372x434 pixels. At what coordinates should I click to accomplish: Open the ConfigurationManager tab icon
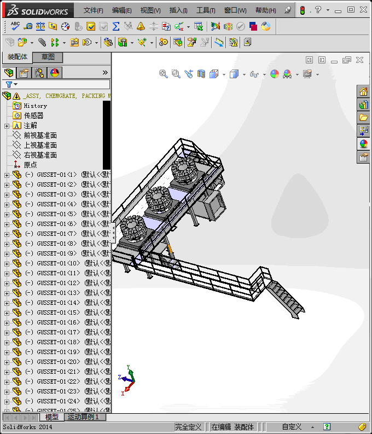[39, 73]
